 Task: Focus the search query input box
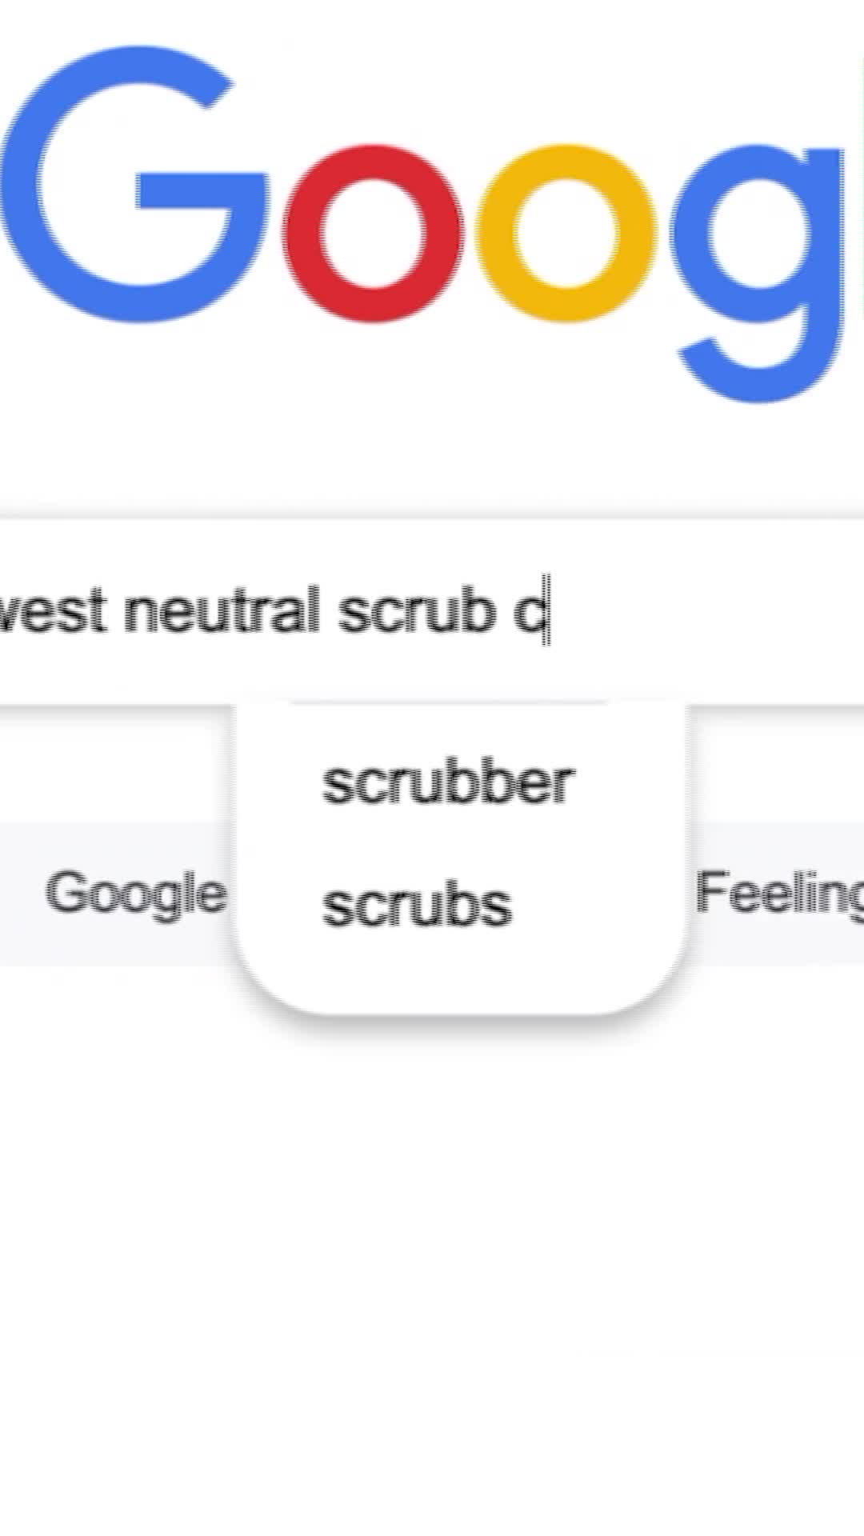432,612
